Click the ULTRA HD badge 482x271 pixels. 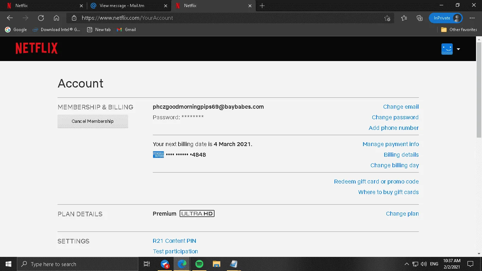[x=197, y=213]
